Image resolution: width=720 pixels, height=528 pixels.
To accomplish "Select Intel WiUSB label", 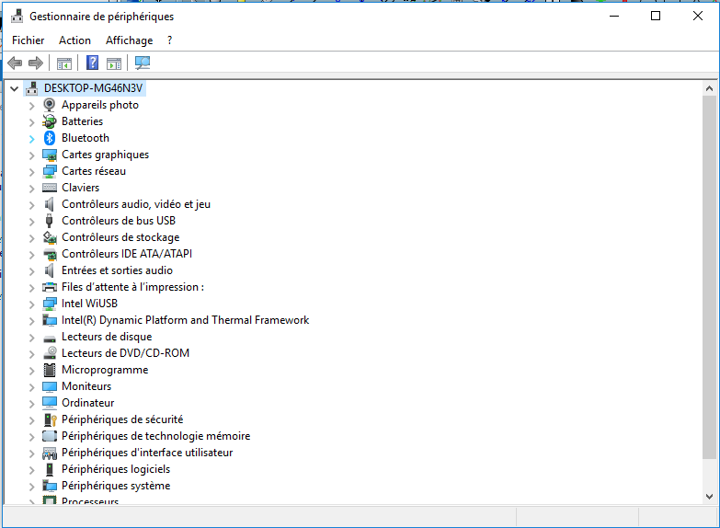I will coord(89,304).
